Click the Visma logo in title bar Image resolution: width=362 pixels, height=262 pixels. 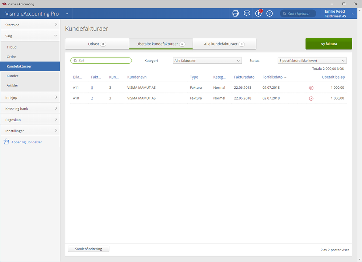4,4
